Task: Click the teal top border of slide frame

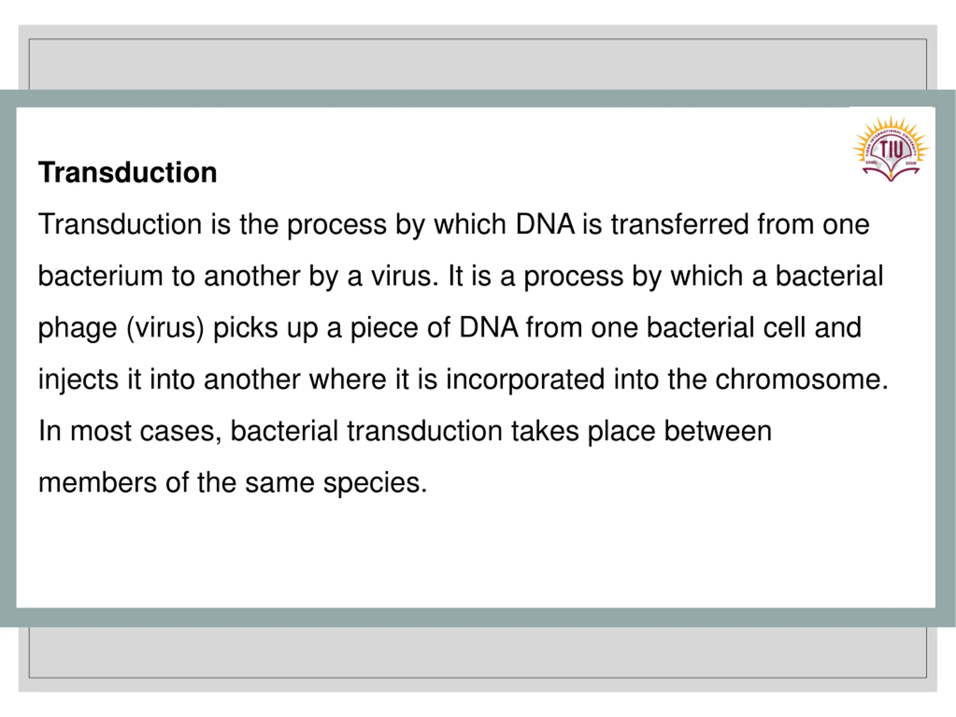Action: (x=478, y=99)
